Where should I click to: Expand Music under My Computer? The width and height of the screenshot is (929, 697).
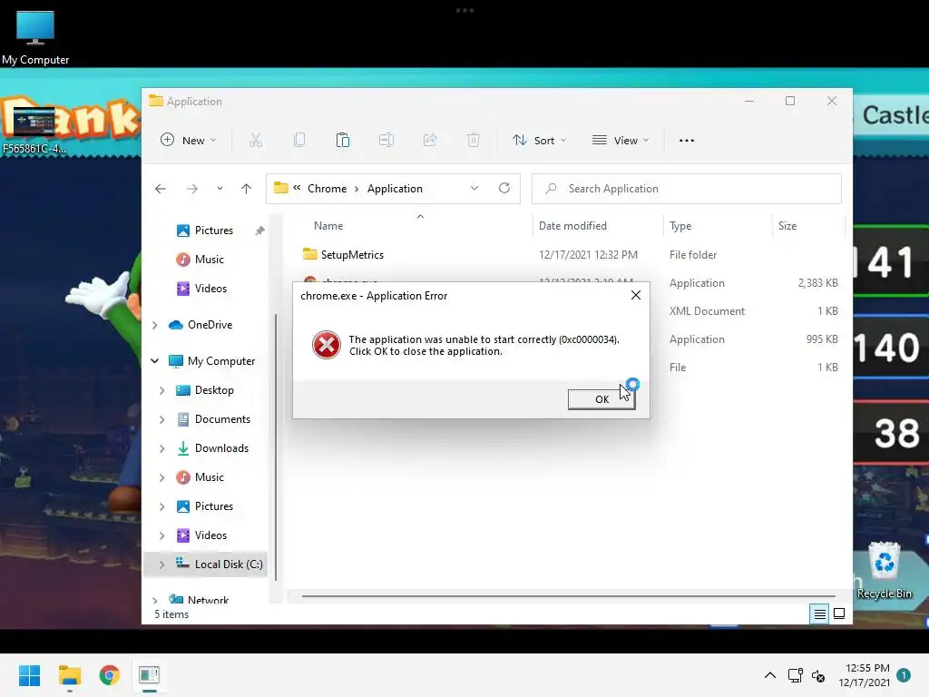click(x=161, y=477)
